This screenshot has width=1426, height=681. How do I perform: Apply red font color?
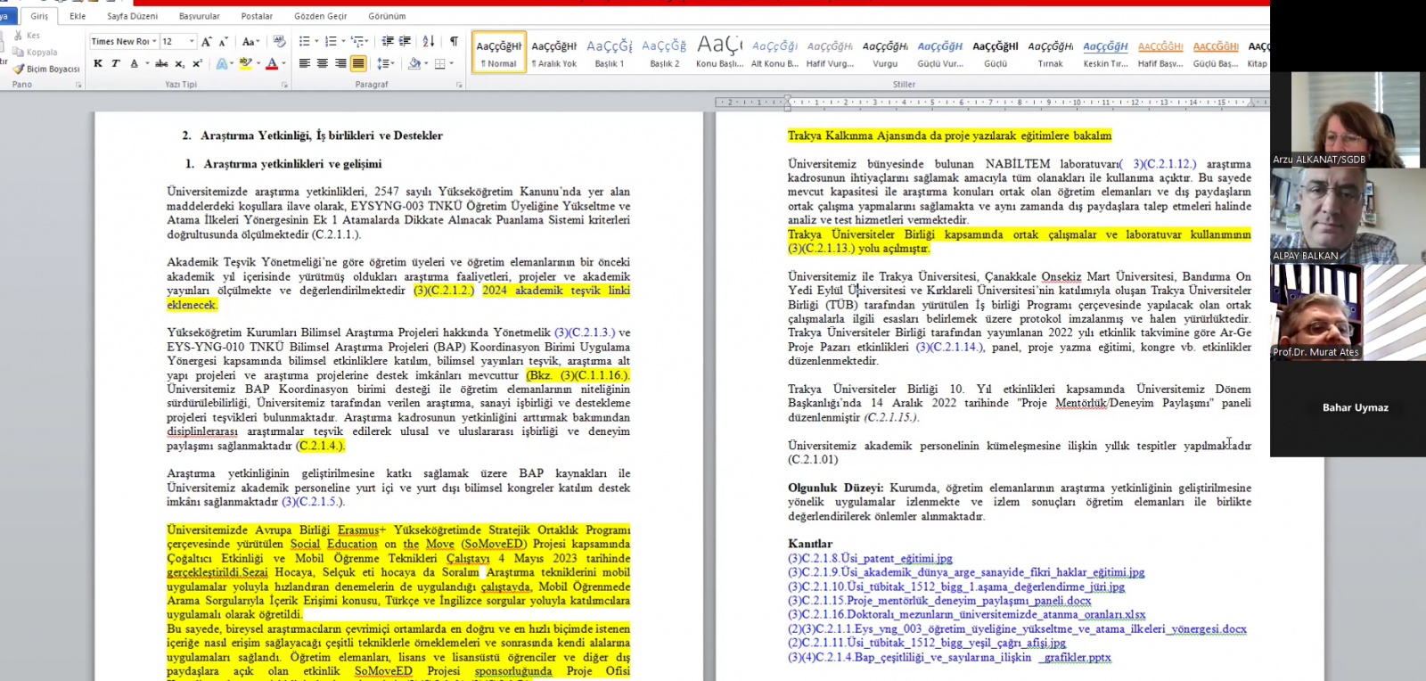coord(271,63)
